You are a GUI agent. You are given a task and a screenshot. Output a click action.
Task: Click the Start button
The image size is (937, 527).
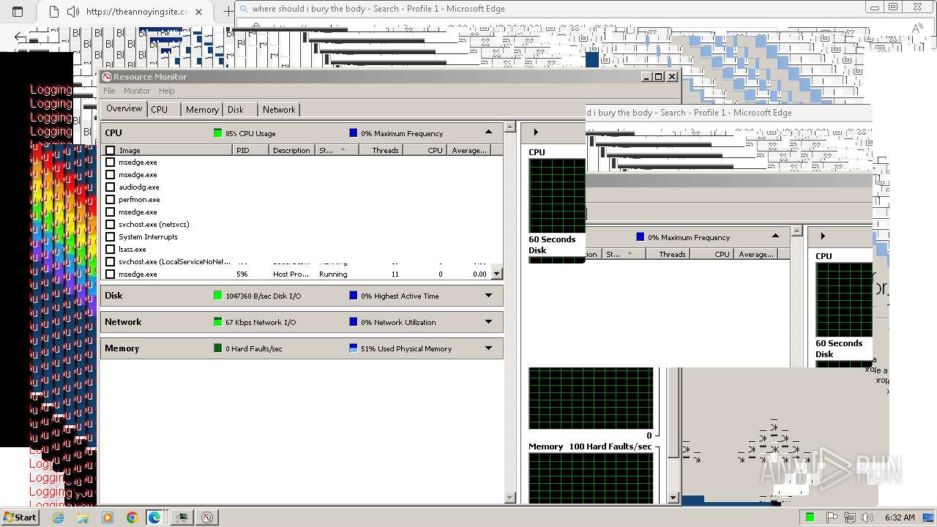20,517
